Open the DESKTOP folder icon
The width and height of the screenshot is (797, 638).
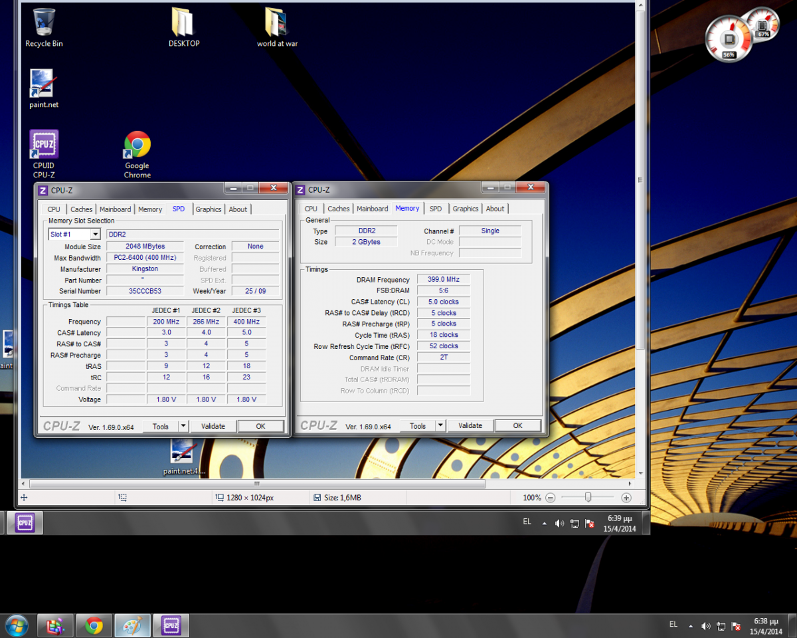(183, 28)
